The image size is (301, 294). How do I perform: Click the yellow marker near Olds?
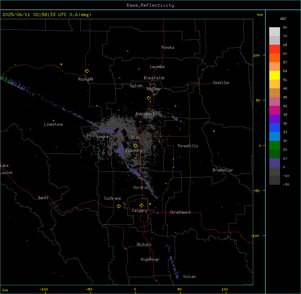click(135, 146)
